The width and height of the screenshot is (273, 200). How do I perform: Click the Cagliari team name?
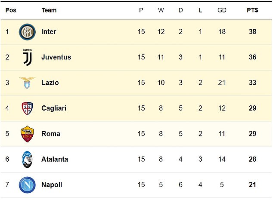(54, 108)
